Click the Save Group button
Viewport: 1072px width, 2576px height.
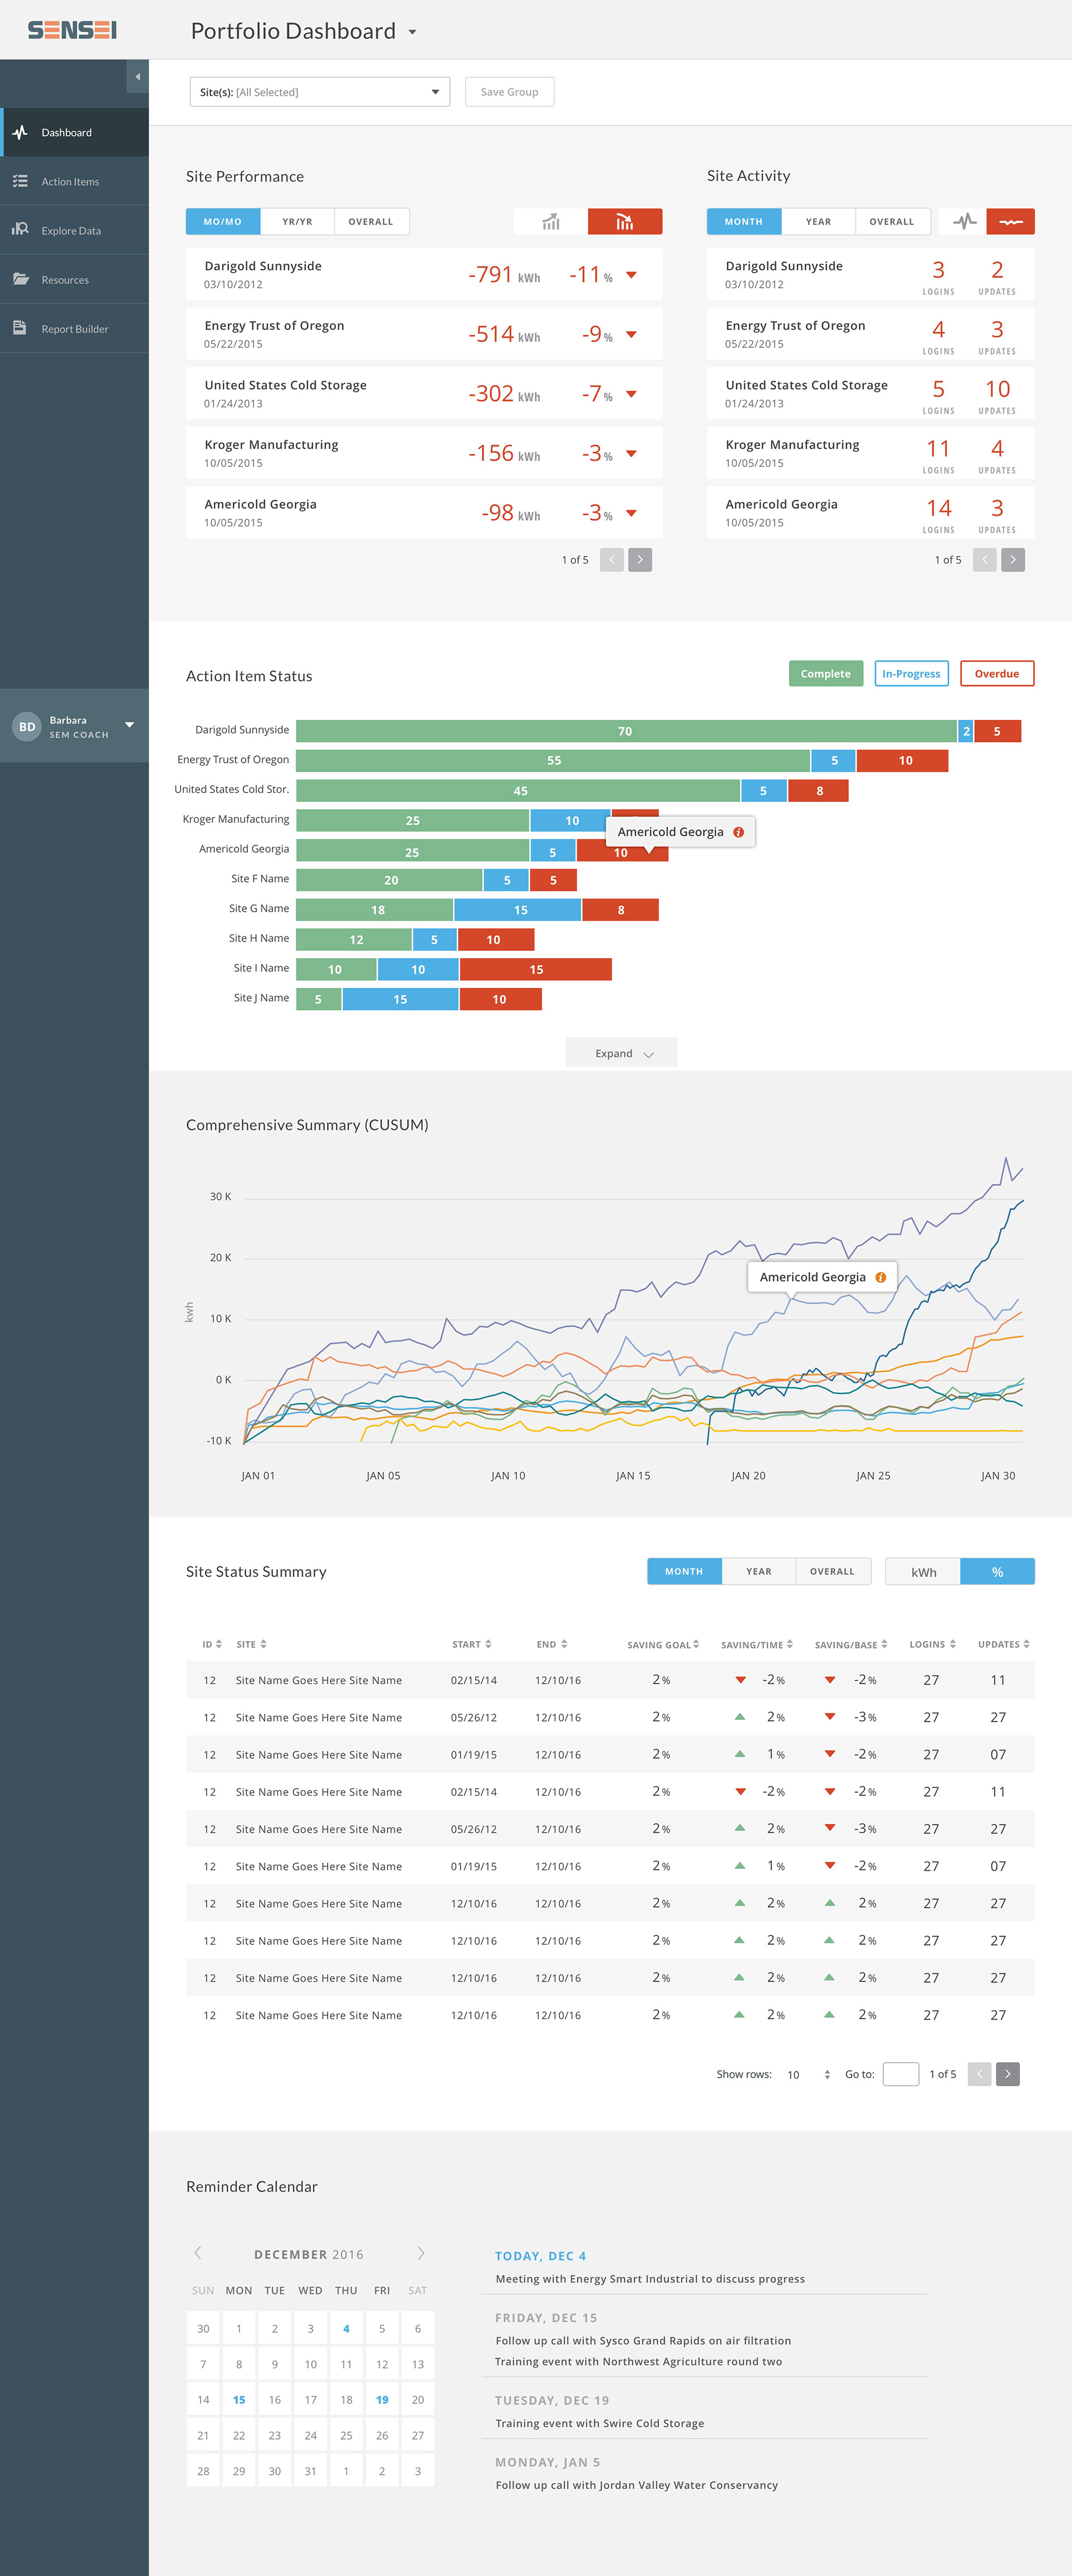coord(509,92)
